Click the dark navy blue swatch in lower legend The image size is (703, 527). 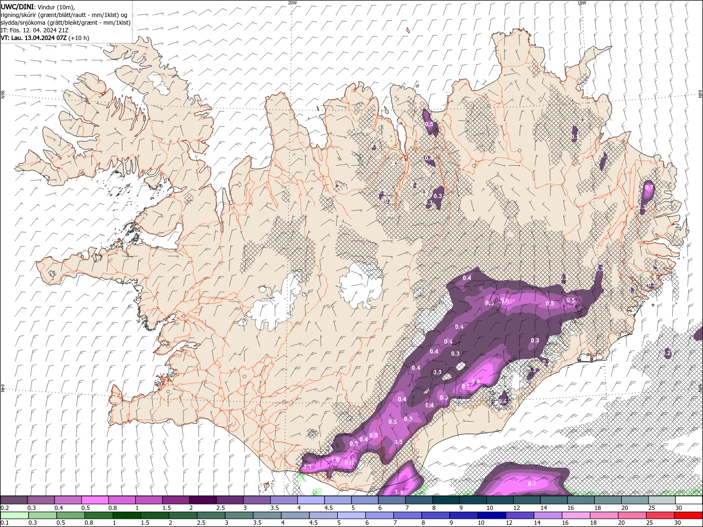(x=491, y=515)
